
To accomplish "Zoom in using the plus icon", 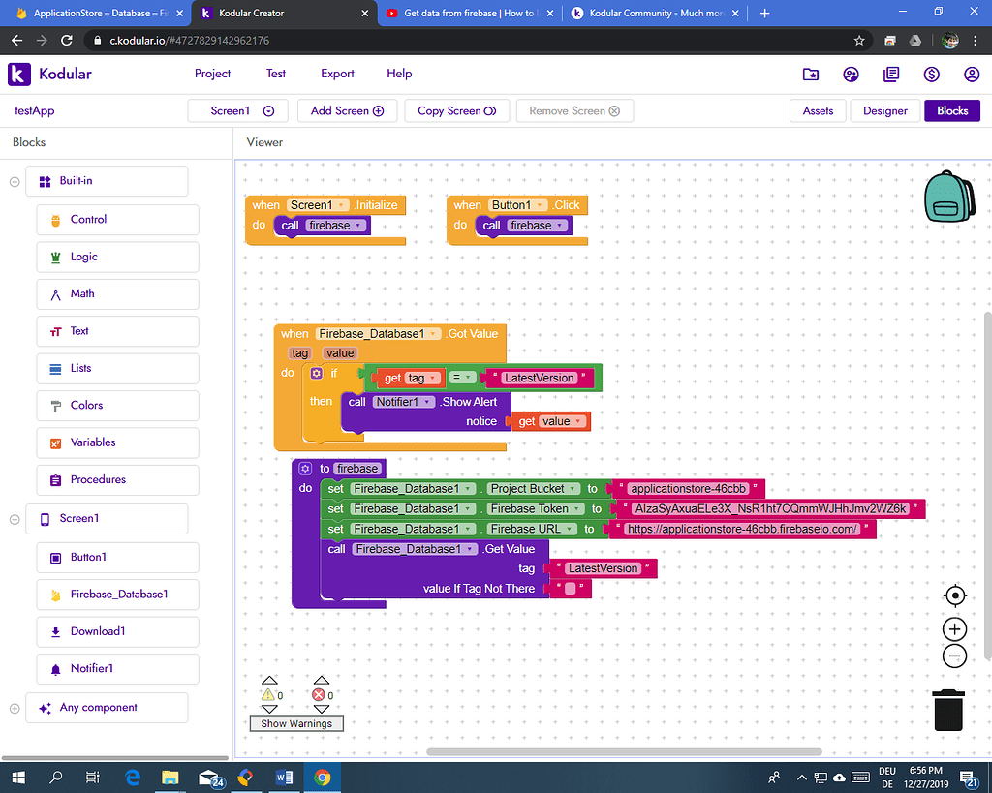I will click(x=954, y=628).
